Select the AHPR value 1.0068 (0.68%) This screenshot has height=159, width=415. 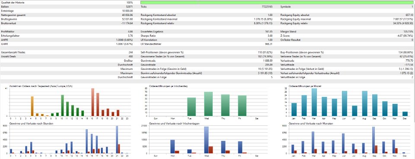tap(124, 40)
